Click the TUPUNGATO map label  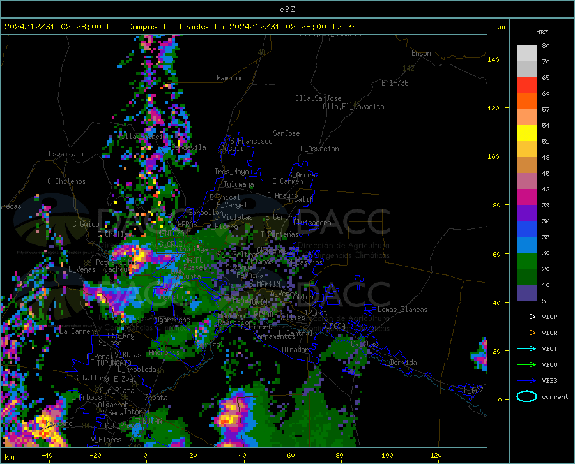pos(114,363)
